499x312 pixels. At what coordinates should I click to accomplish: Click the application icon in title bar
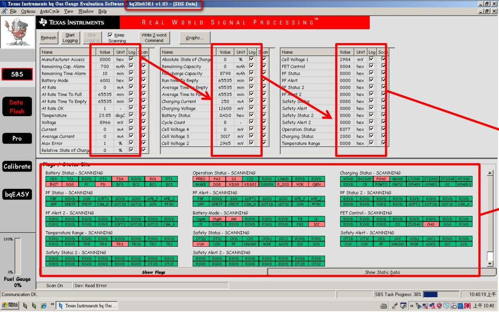pyautogui.click(x=4, y=4)
